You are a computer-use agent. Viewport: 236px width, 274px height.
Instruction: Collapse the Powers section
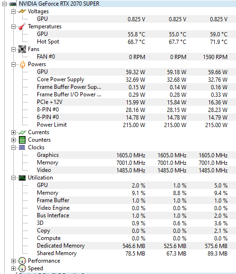click(x=13, y=64)
